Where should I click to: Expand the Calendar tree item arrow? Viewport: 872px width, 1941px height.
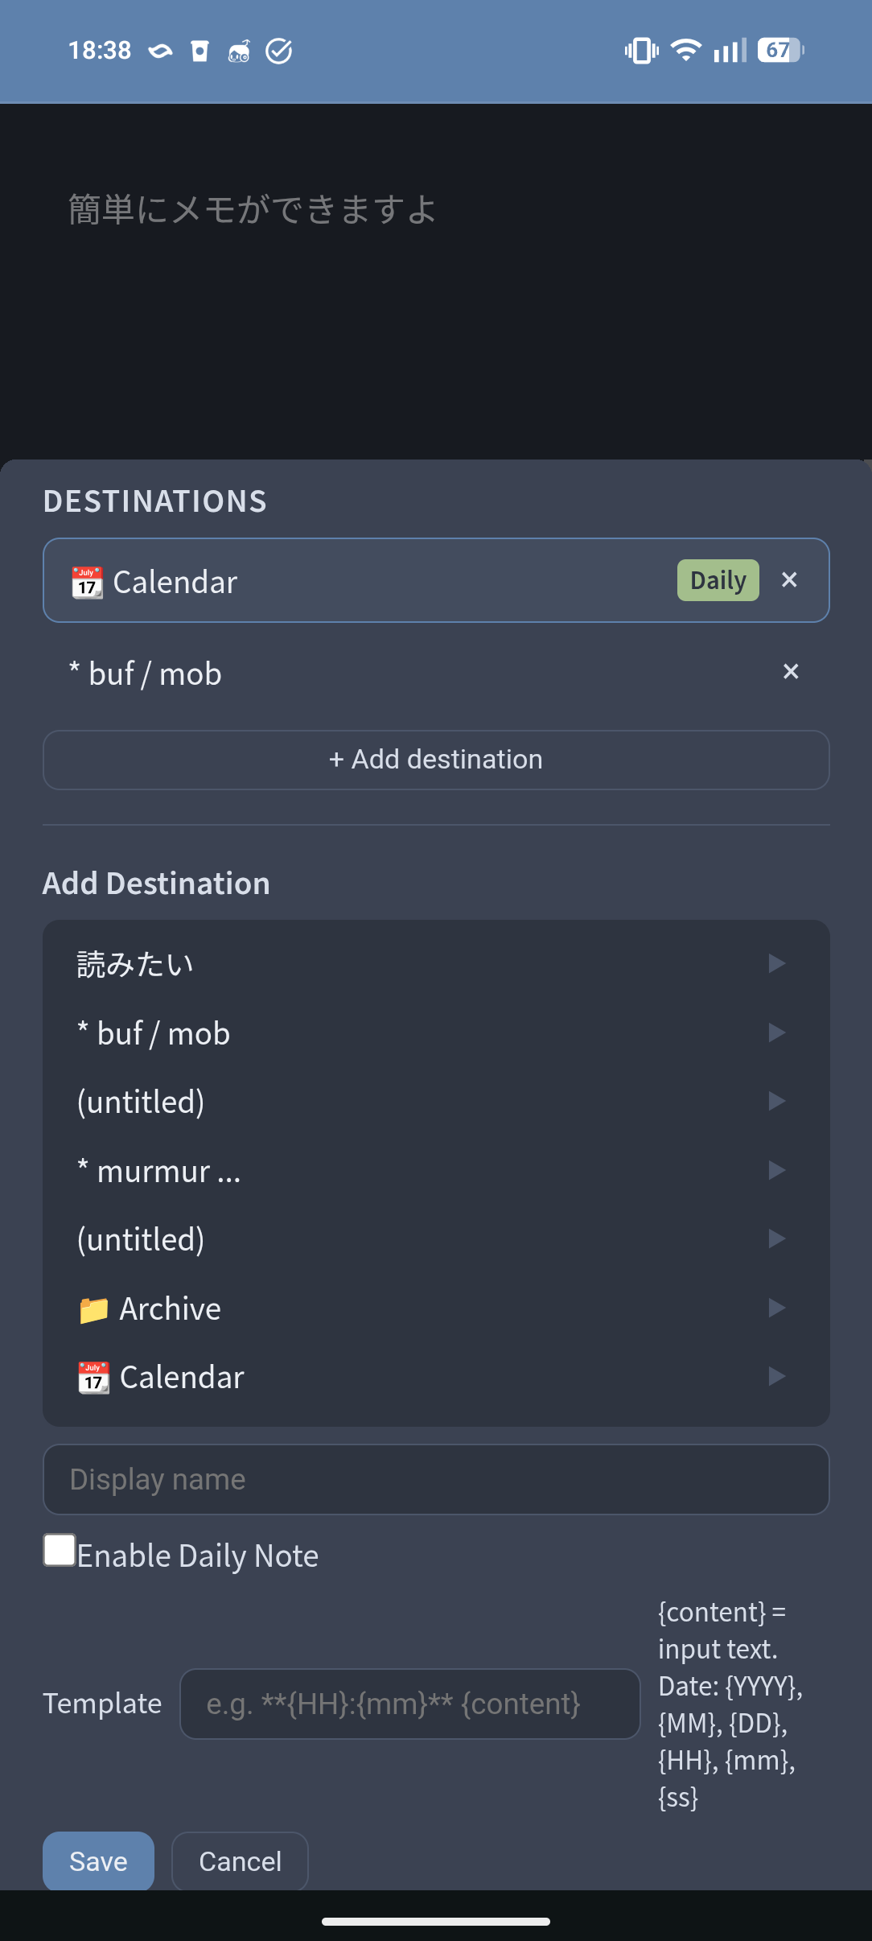(776, 1376)
